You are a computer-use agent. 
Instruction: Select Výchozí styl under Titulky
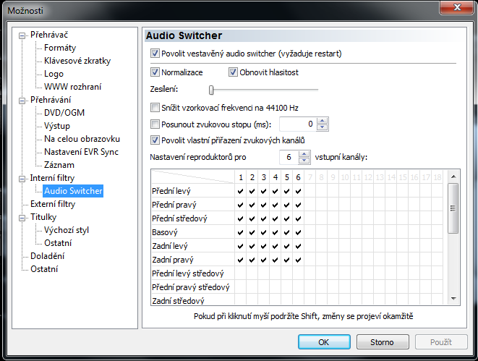[66, 230]
